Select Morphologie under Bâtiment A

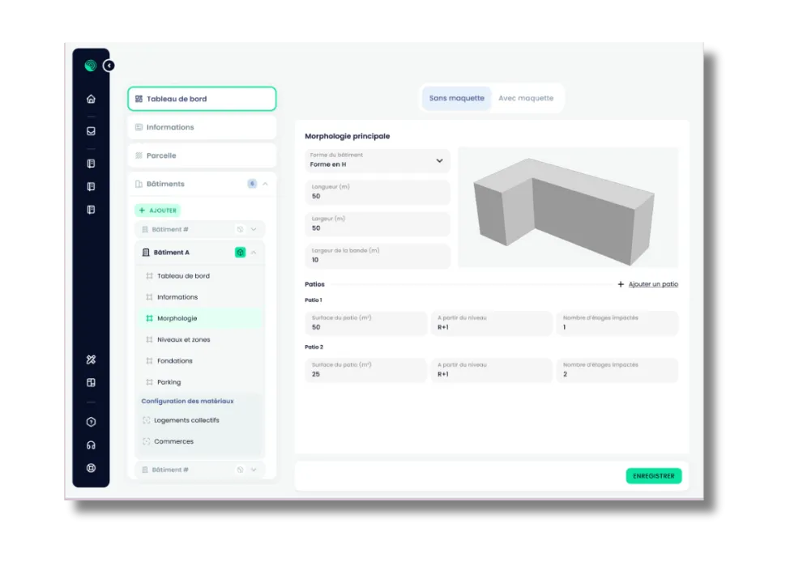[x=201, y=318]
